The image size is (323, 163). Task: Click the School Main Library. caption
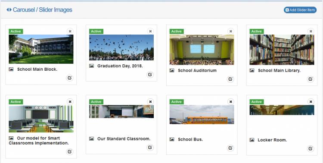coord(279,70)
